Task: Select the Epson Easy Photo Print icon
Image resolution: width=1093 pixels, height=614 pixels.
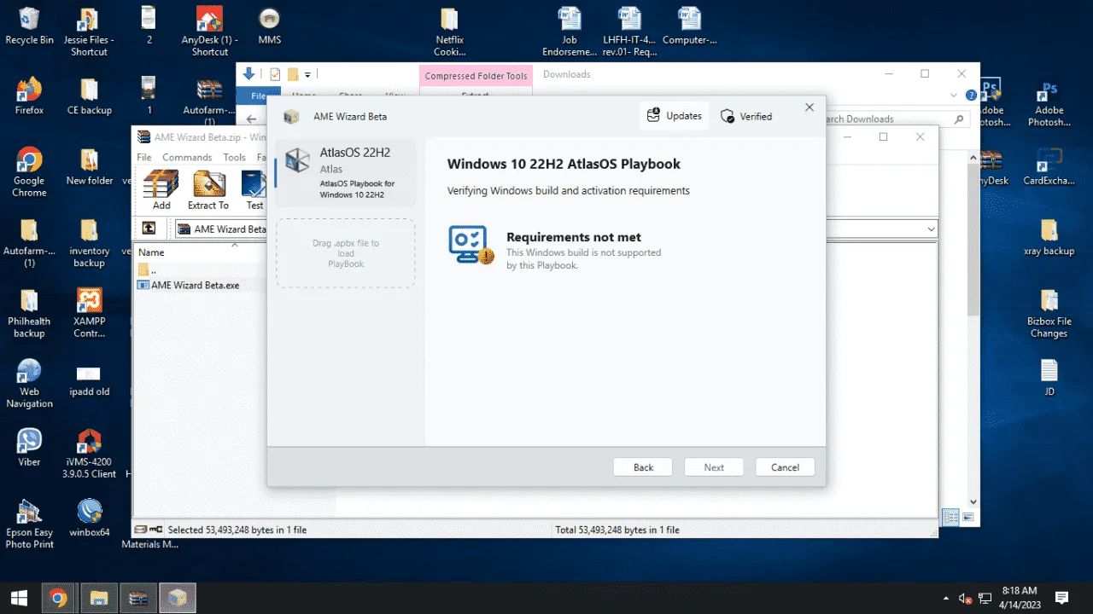Action: pos(29,524)
